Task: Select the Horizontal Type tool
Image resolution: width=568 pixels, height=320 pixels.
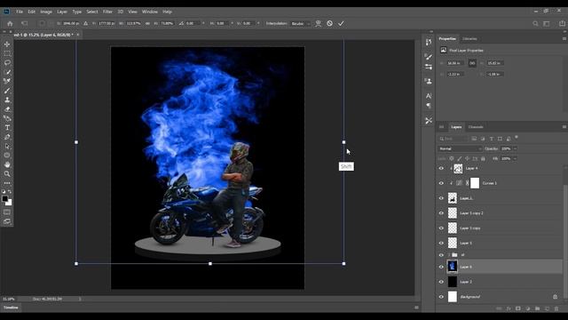Action: point(7,128)
